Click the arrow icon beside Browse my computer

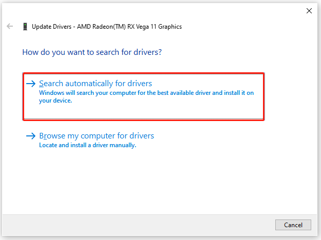(x=31, y=136)
